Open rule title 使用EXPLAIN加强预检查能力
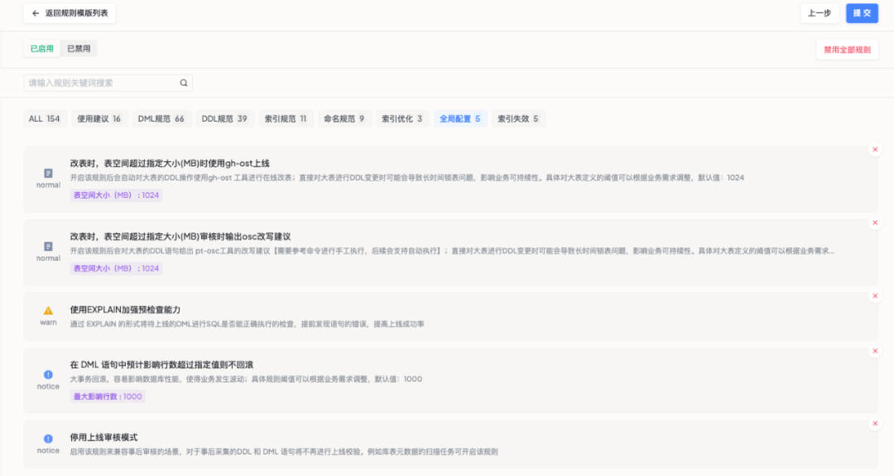Image resolution: width=894 pixels, height=476 pixels. [x=126, y=310]
